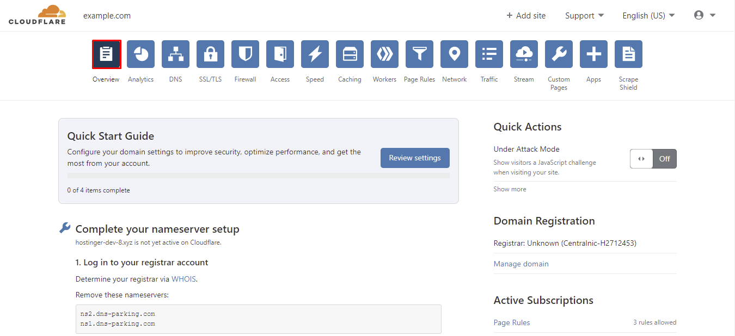This screenshot has width=735, height=336.
Task: Toggle Under Attack Mode switch
Action: (653, 159)
